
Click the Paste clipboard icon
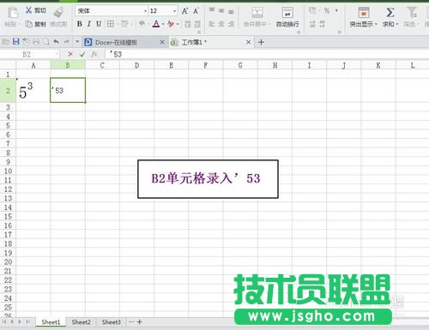tap(13, 13)
